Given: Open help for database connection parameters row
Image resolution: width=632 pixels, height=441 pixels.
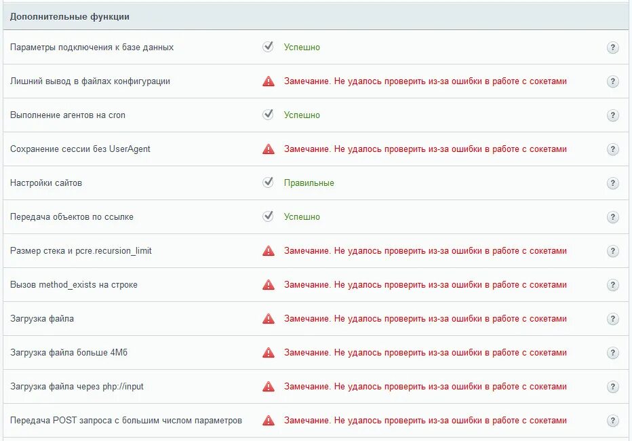Looking at the screenshot, I should click(x=612, y=47).
